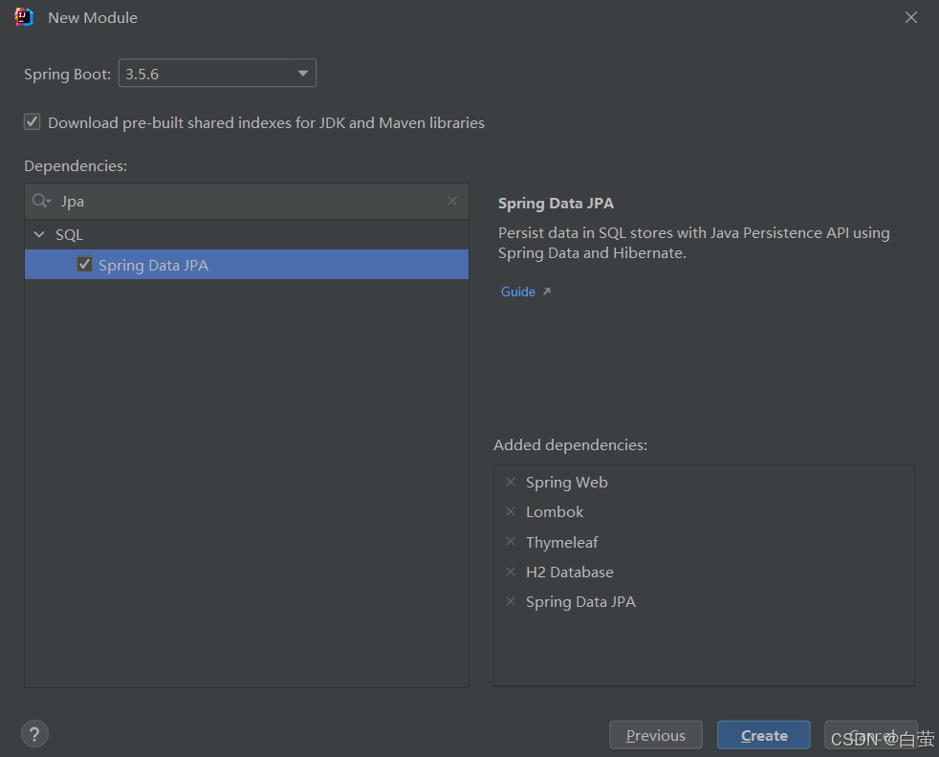939x757 pixels.
Task: Open help with the question mark button
Action: (x=34, y=734)
